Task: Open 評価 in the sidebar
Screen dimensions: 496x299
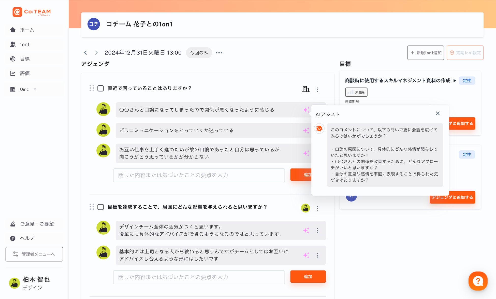Action: coord(25,74)
